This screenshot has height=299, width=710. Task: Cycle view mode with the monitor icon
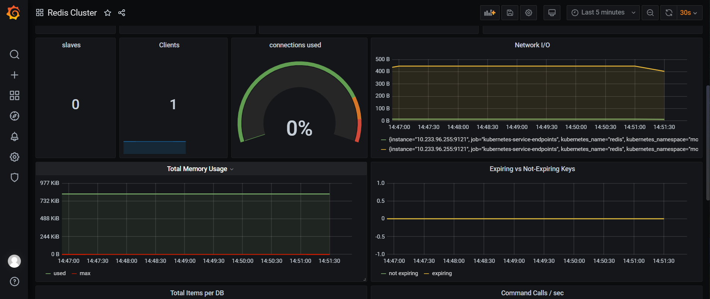point(552,13)
